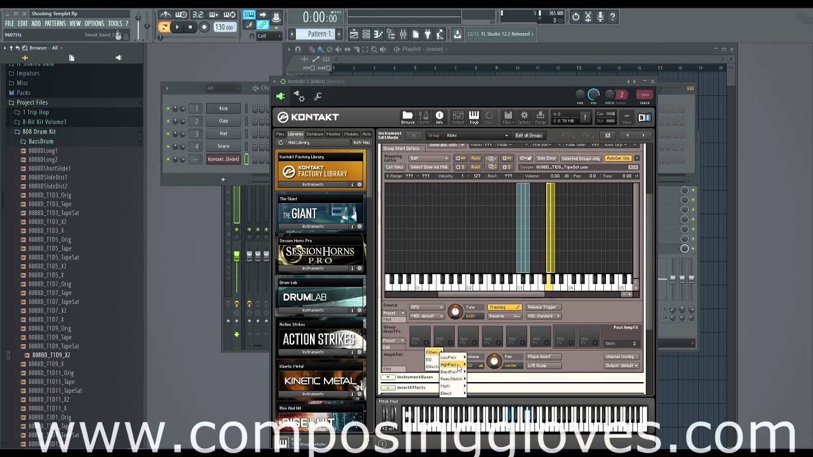Viewport: 813px width, 457px height.
Task: Click the green plug icon in wrapper
Action: 281,96
